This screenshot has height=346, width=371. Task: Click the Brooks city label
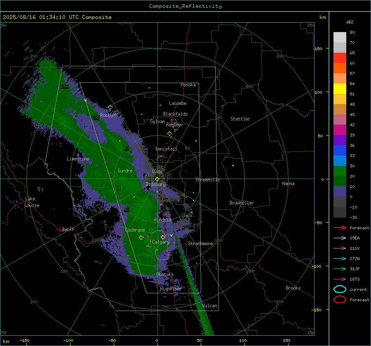coord(293,288)
